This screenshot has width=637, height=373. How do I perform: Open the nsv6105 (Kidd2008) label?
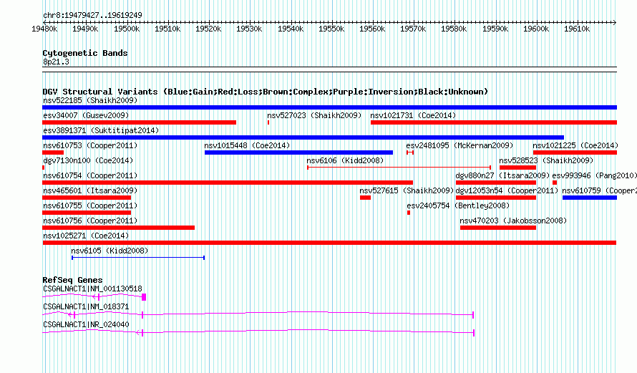point(110,251)
